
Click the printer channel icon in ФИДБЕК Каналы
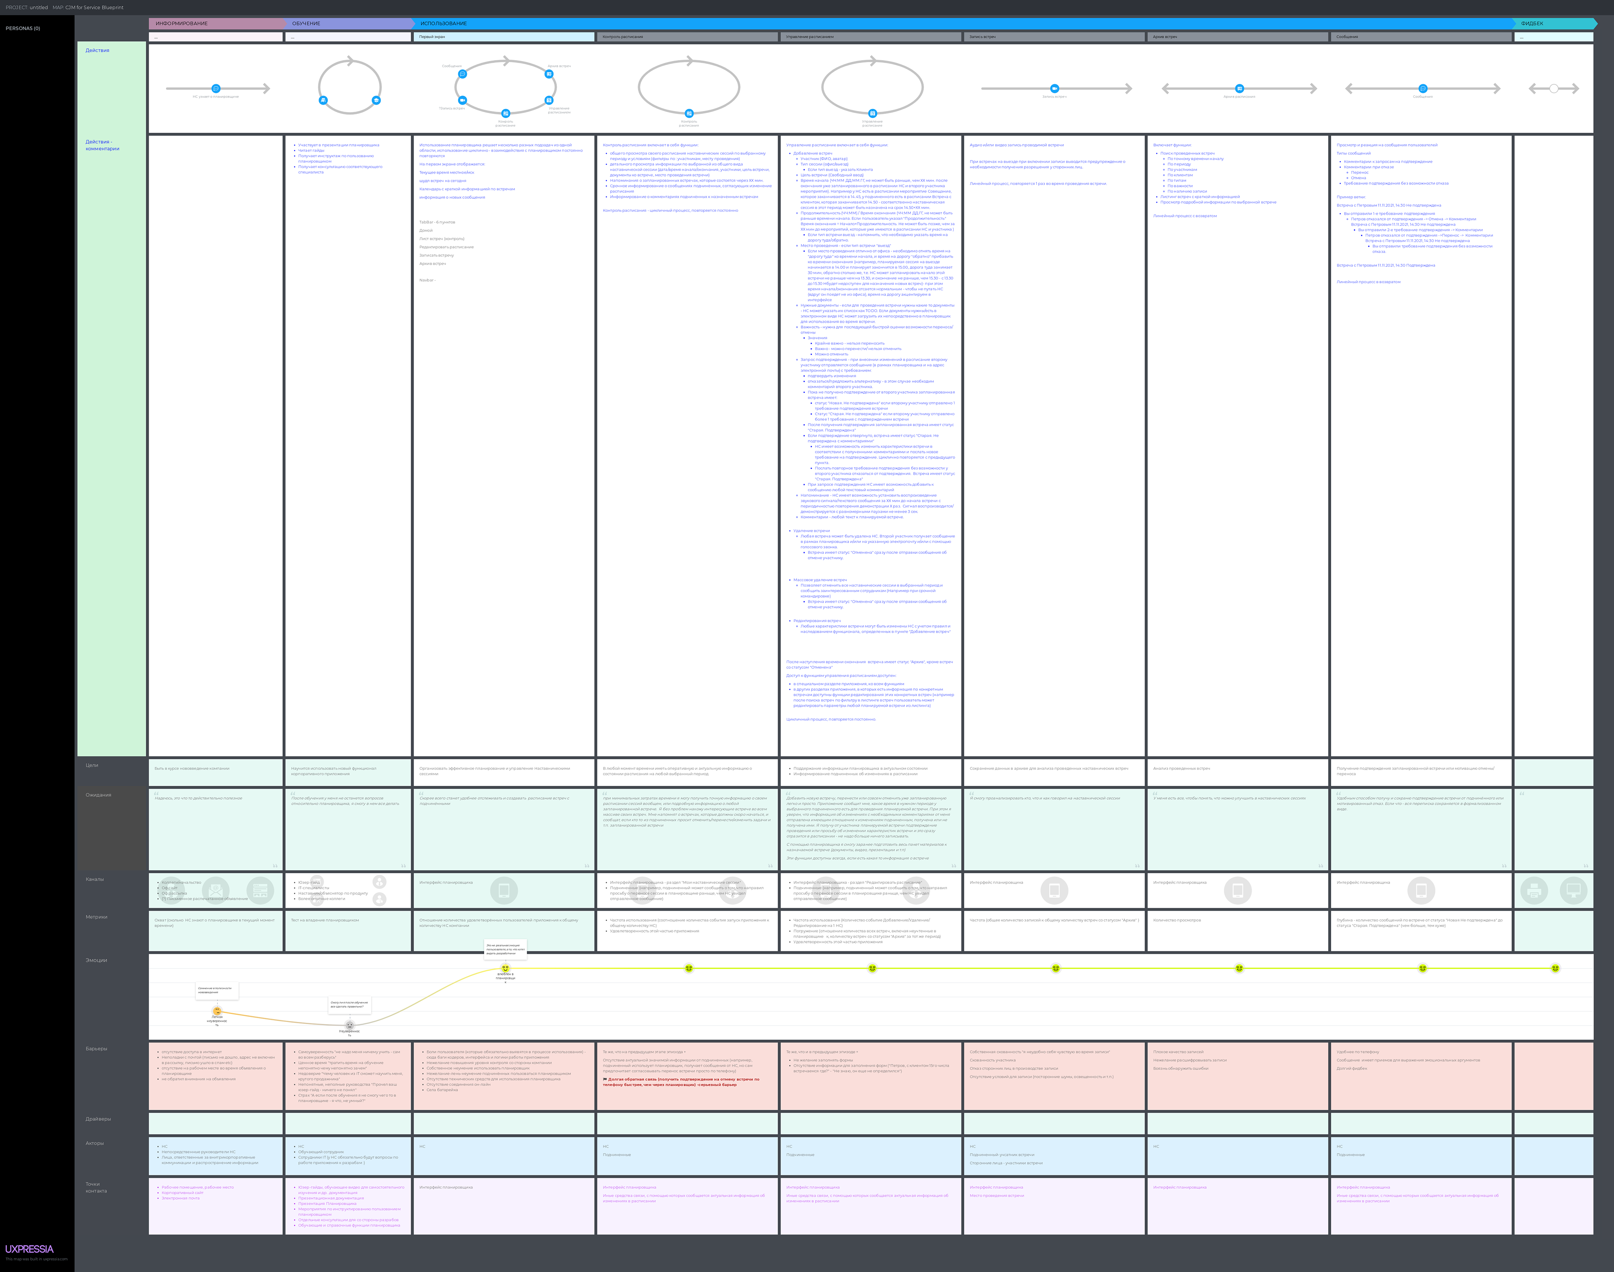[1534, 890]
